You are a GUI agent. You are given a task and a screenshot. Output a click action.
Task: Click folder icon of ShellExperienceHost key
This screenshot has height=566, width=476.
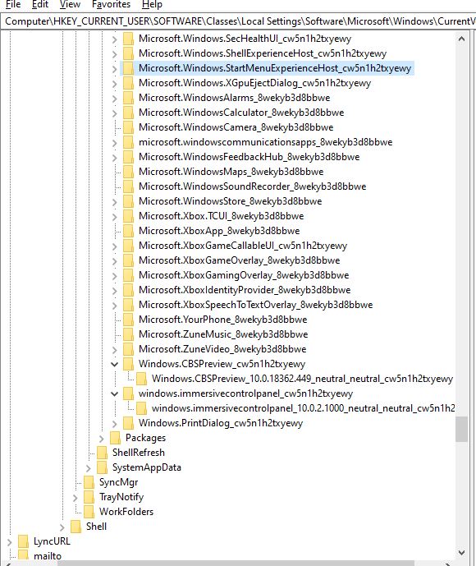[x=128, y=53]
